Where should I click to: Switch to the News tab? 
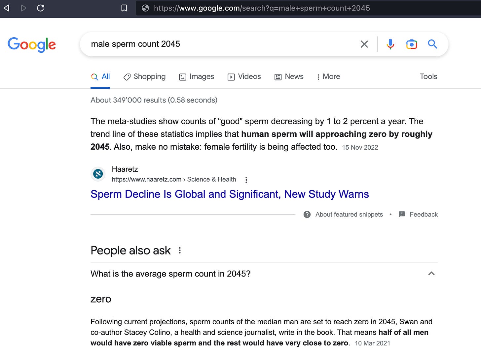(x=289, y=76)
